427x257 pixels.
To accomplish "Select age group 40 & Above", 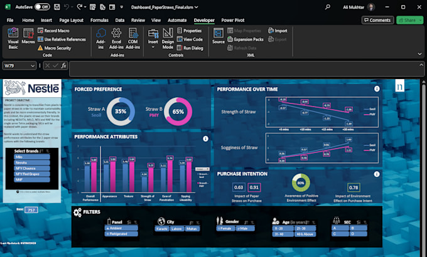I will pos(305,234).
